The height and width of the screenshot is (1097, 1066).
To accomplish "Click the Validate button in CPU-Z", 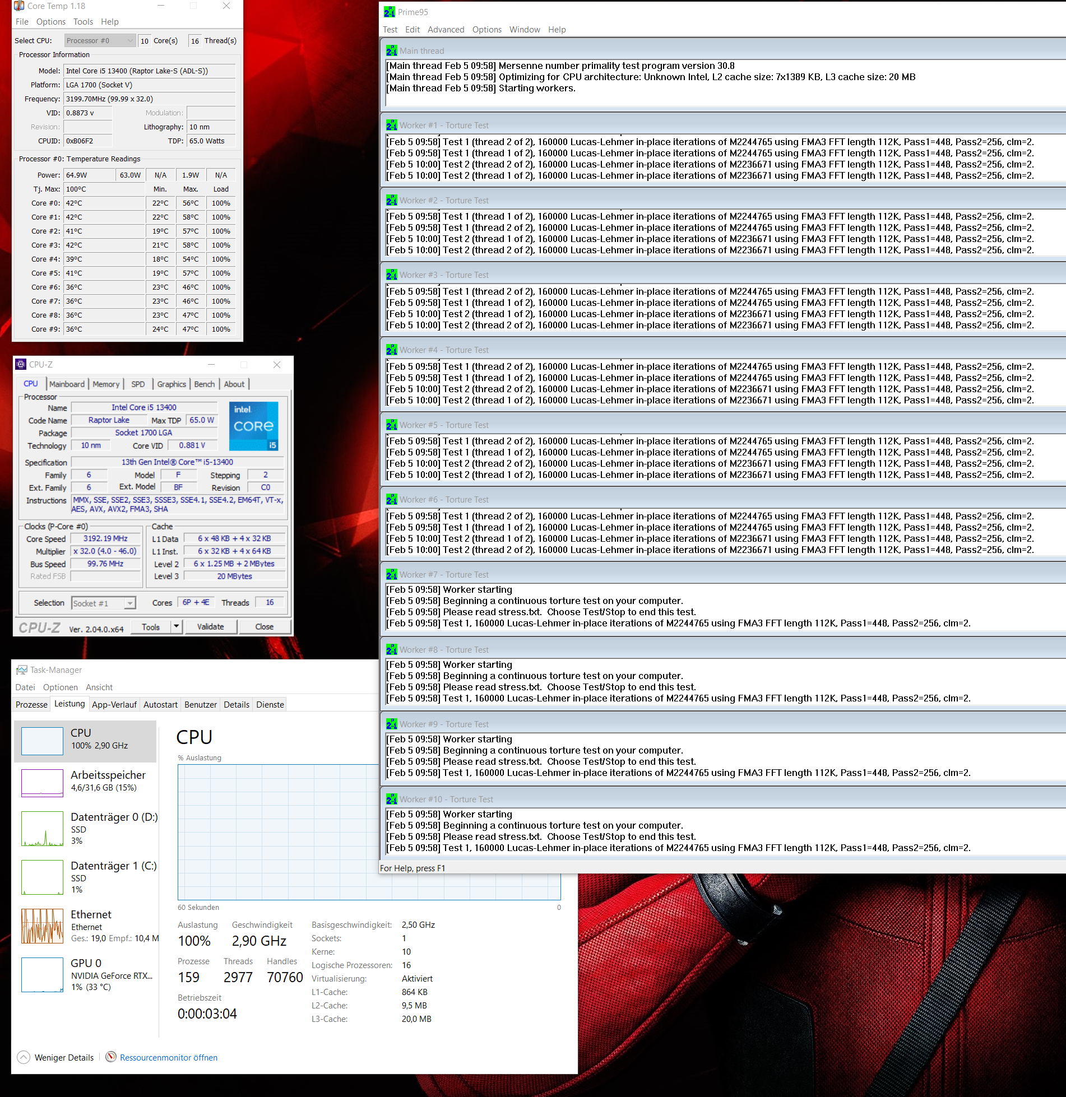I will coord(210,626).
